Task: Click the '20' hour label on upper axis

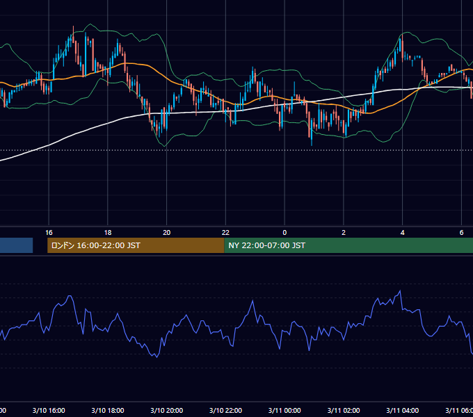Action: [166, 233]
